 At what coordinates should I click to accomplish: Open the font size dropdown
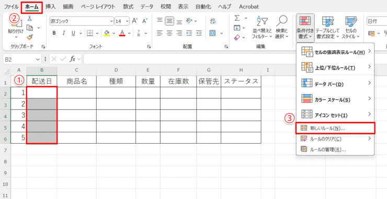click(127, 21)
